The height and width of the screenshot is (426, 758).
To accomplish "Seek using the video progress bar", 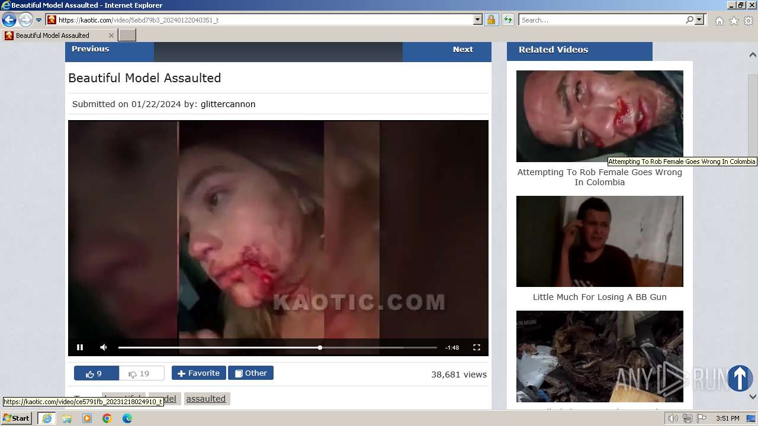I will (x=278, y=347).
